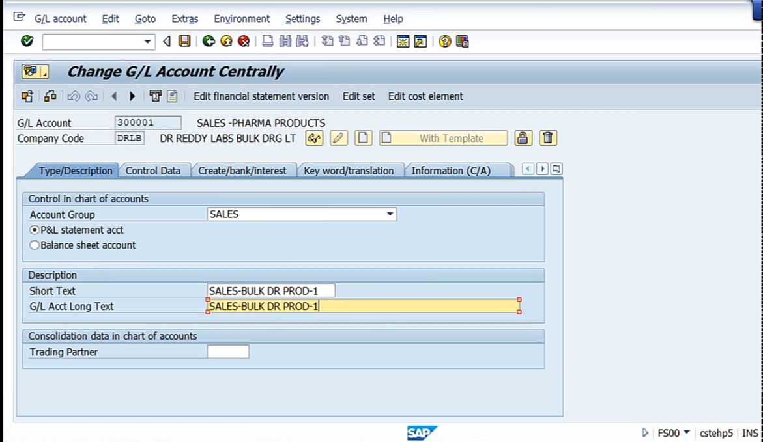Viewport: 763px width, 442px height.
Task: Click first application toolbar icon
Action: coord(27,96)
